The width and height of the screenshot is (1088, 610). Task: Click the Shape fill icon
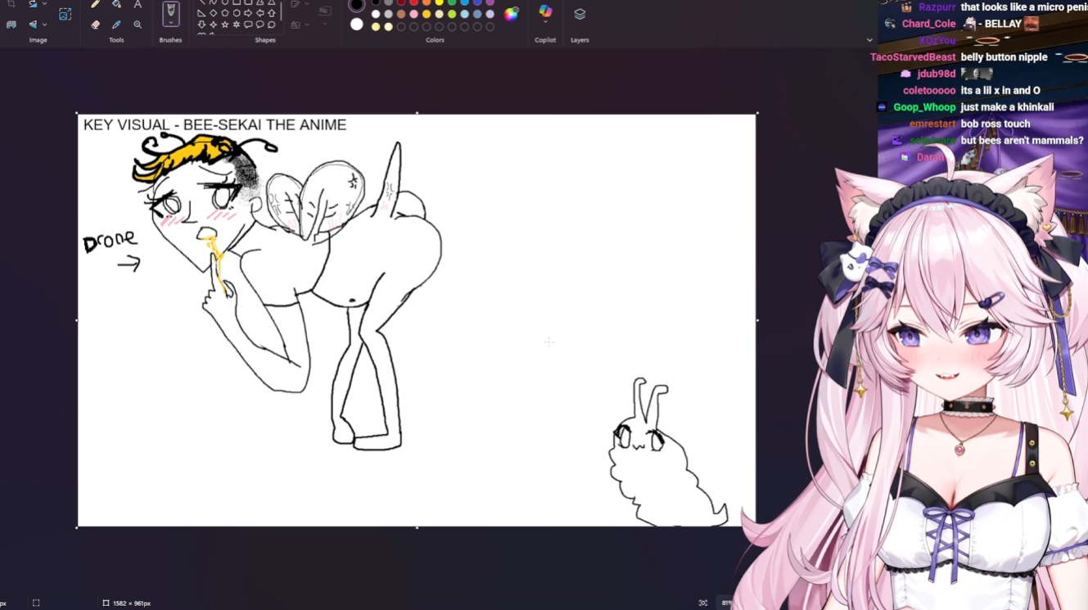click(295, 25)
